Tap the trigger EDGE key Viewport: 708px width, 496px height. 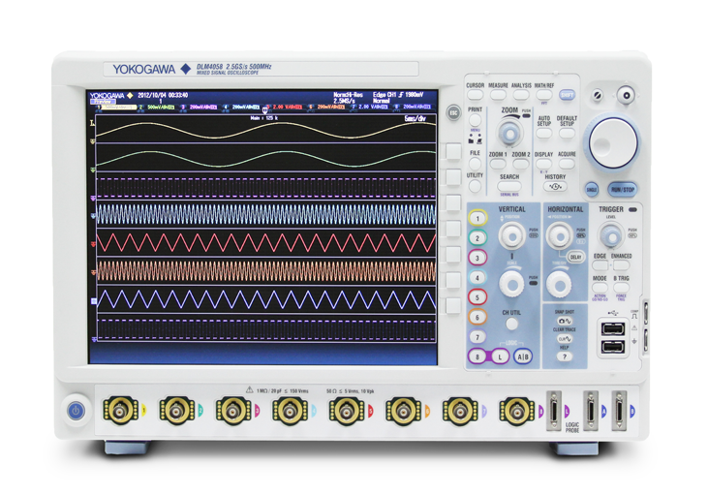tap(600, 264)
